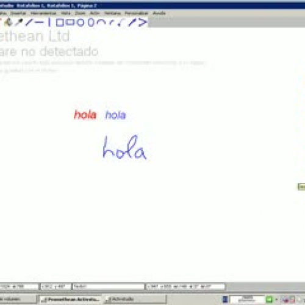Click the 'Texto' status bar field

pyautogui.click(x=108, y=287)
